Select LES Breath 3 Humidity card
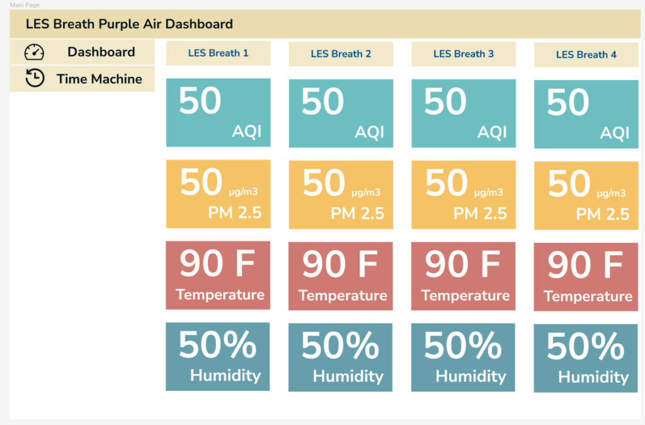This screenshot has width=645, height=425. click(x=463, y=358)
